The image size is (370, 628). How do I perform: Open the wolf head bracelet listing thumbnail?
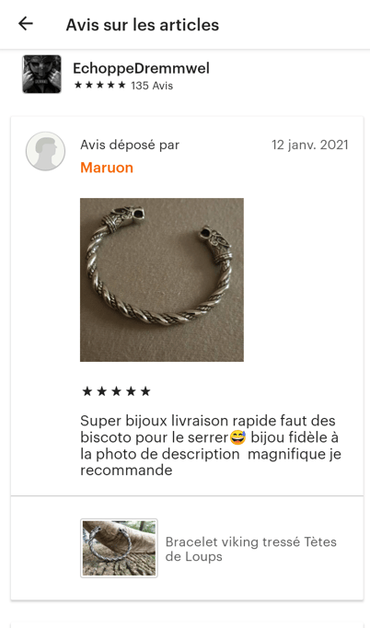(x=119, y=548)
